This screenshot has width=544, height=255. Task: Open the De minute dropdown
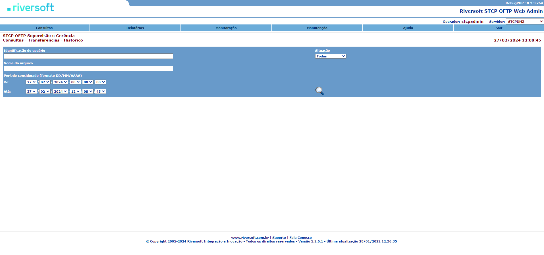point(88,82)
